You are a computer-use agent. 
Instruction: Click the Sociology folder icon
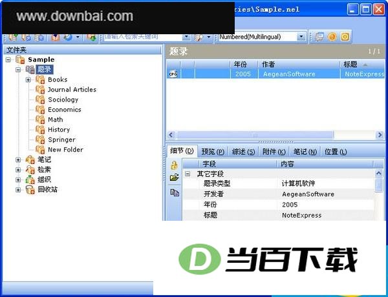40,99
